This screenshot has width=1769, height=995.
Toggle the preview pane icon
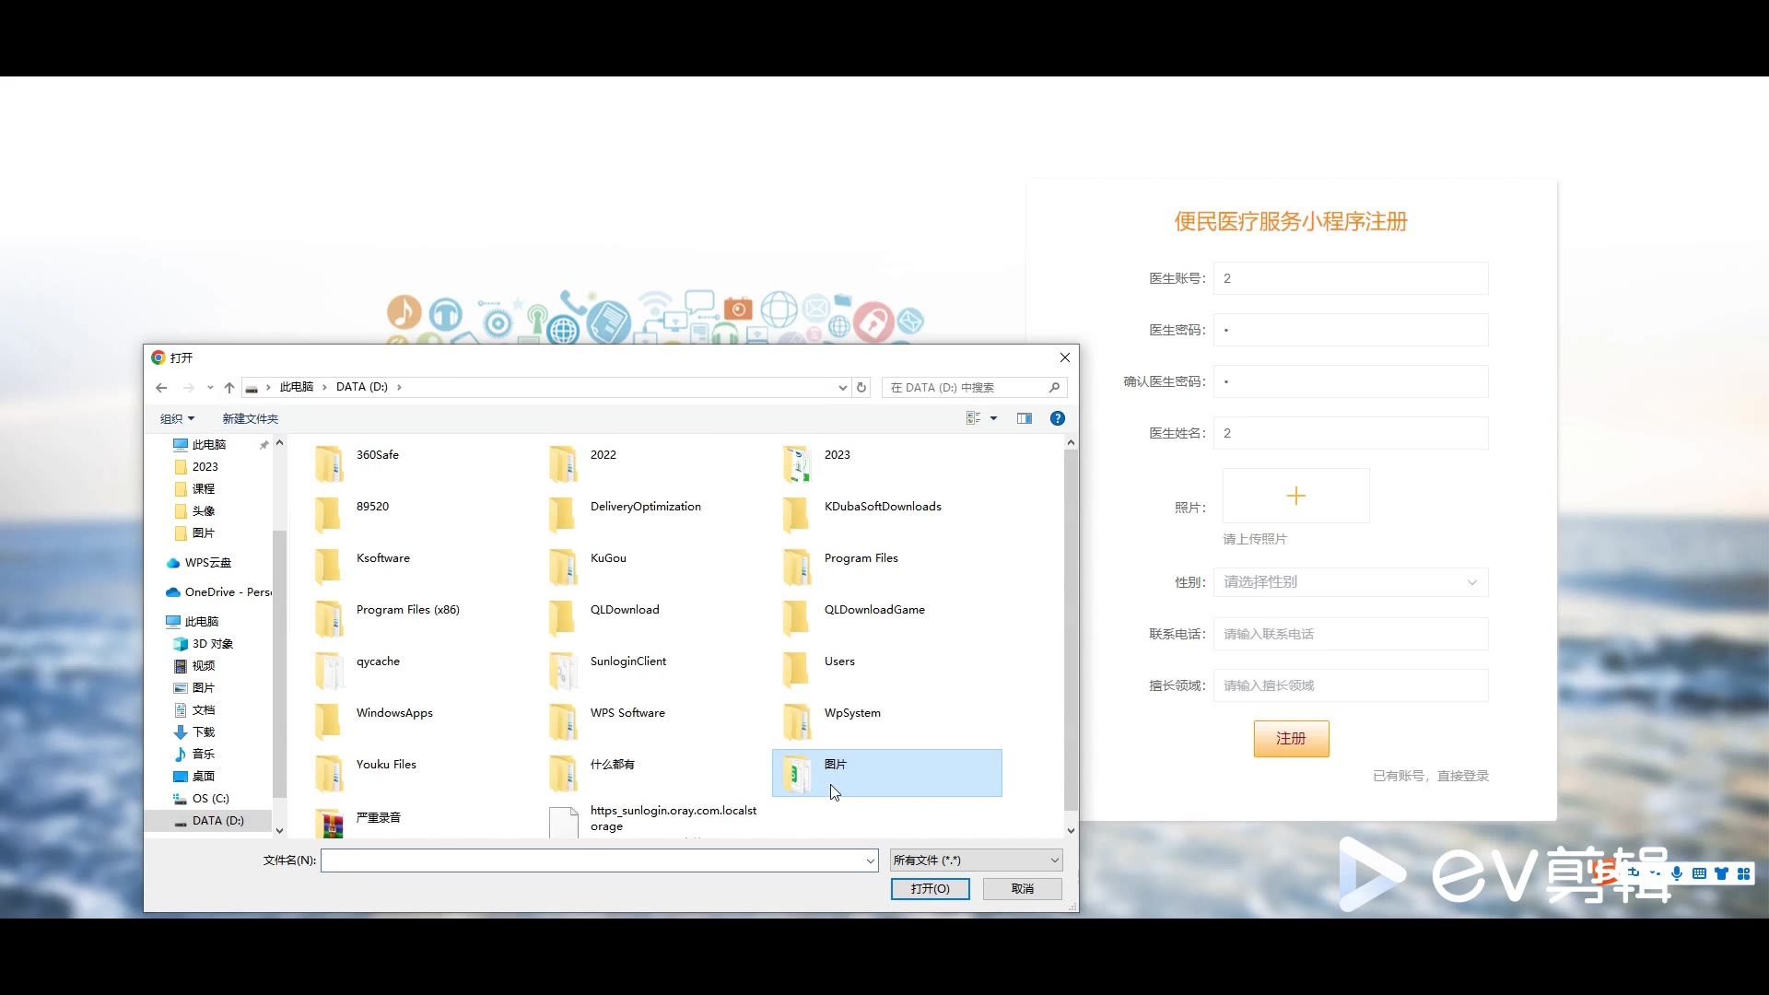click(1025, 418)
